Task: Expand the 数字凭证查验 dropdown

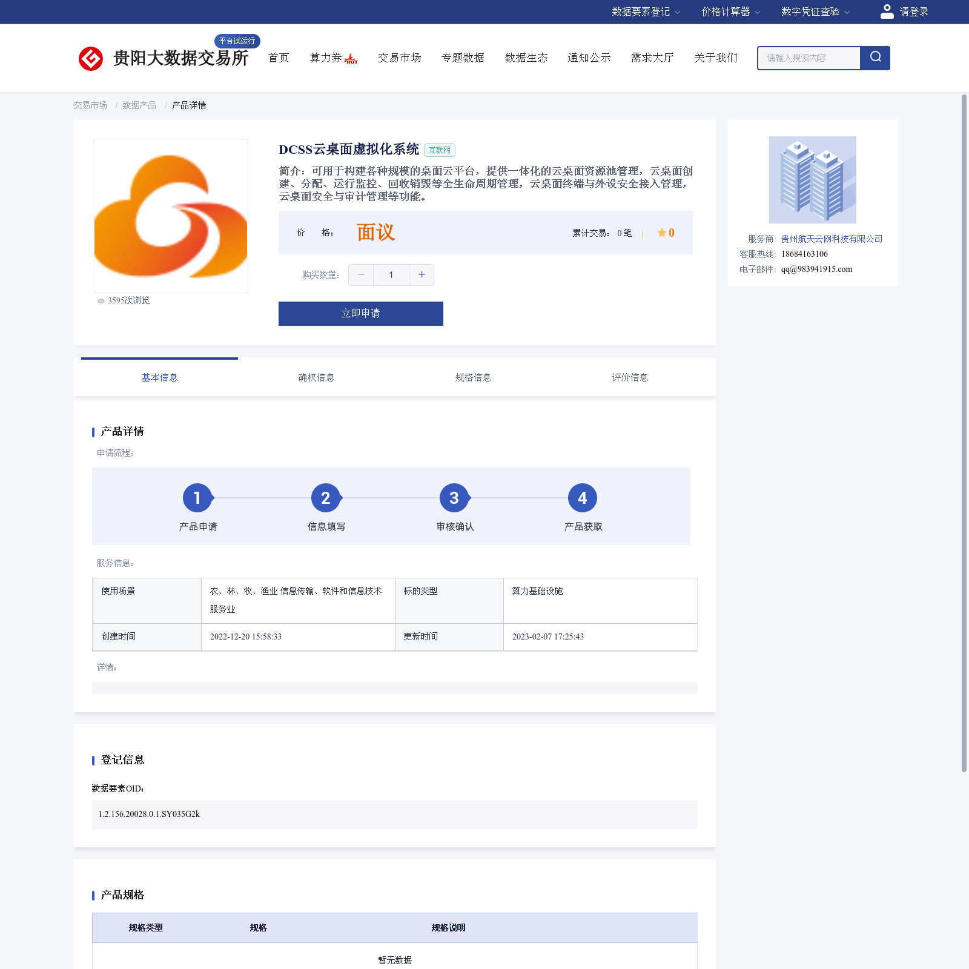Action: coord(815,12)
